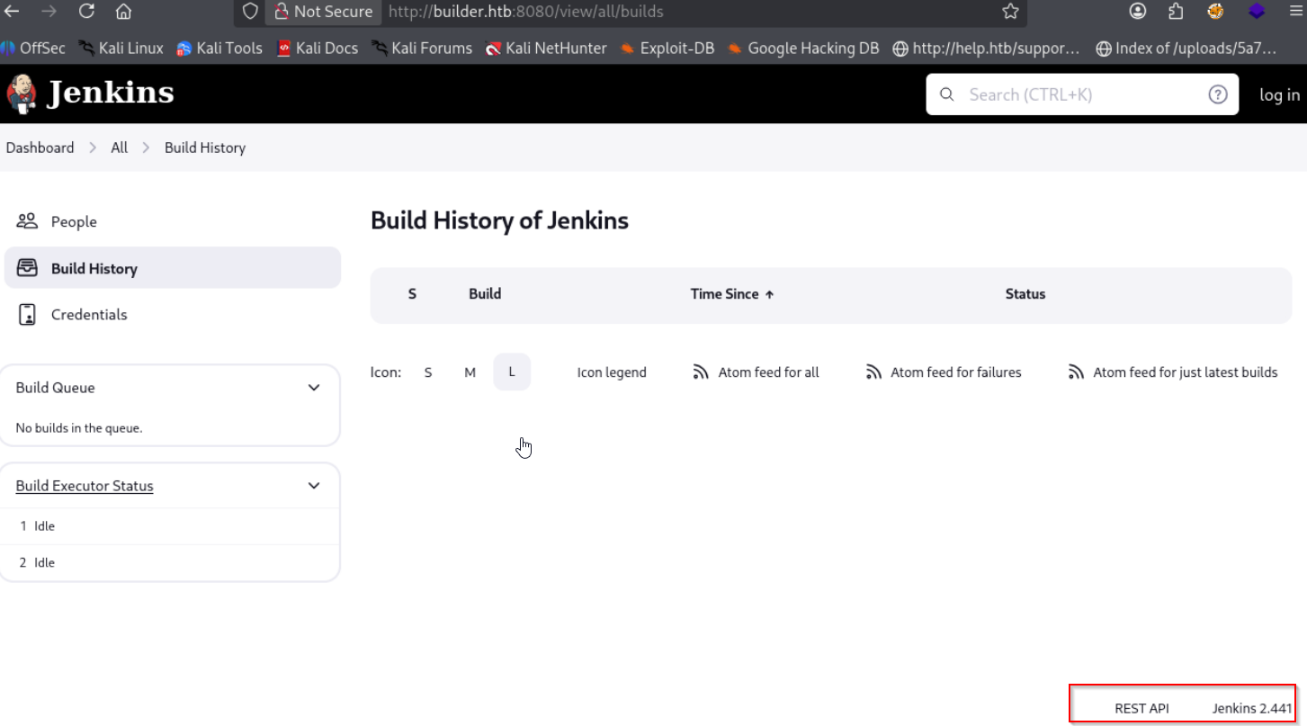Select large icon size L
The width and height of the screenshot is (1307, 726).
click(512, 372)
